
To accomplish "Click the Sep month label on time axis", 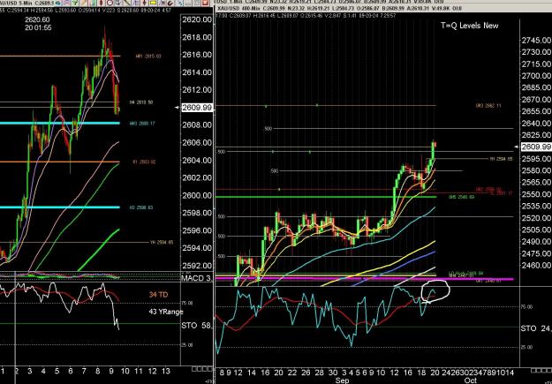I will tap(342, 380).
